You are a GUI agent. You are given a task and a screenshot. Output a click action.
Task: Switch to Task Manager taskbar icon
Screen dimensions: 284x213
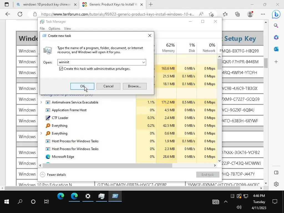(102, 196)
